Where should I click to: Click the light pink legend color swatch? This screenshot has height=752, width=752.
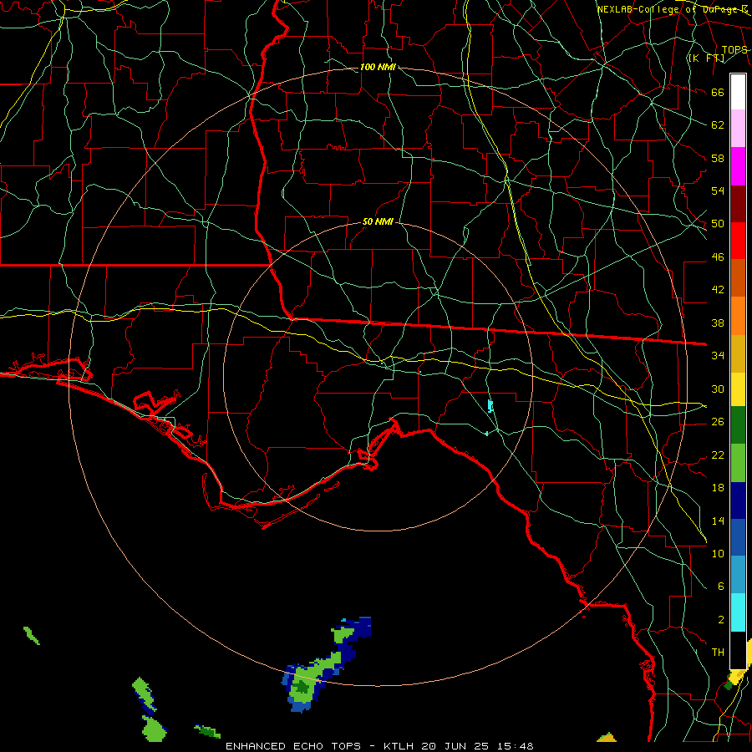[738, 129]
